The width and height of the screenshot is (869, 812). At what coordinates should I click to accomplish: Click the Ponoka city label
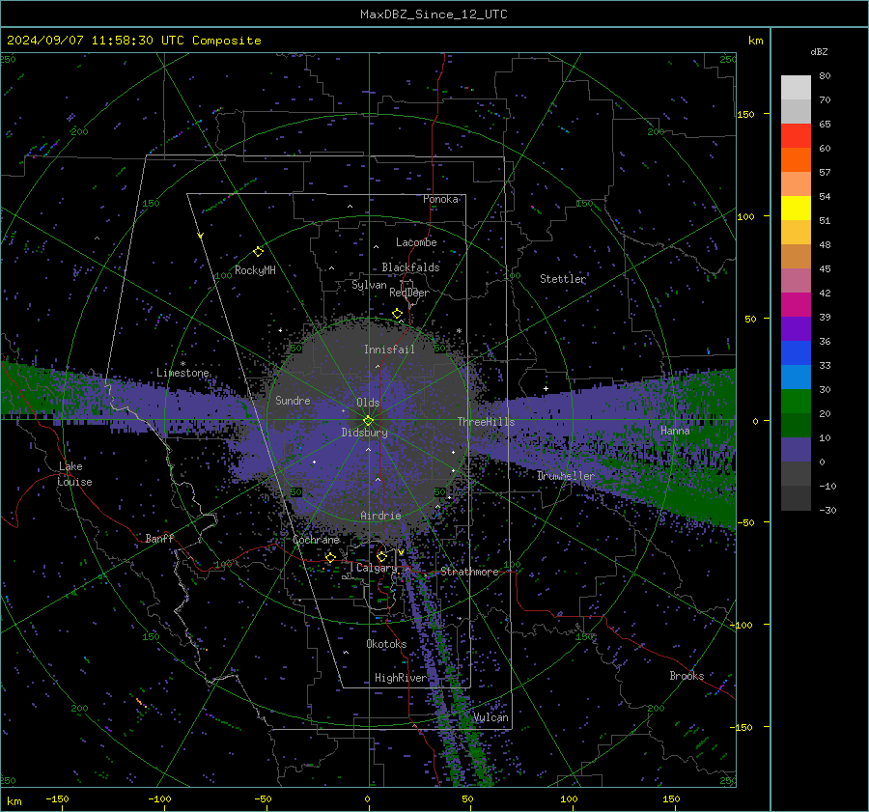tap(440, 199)
